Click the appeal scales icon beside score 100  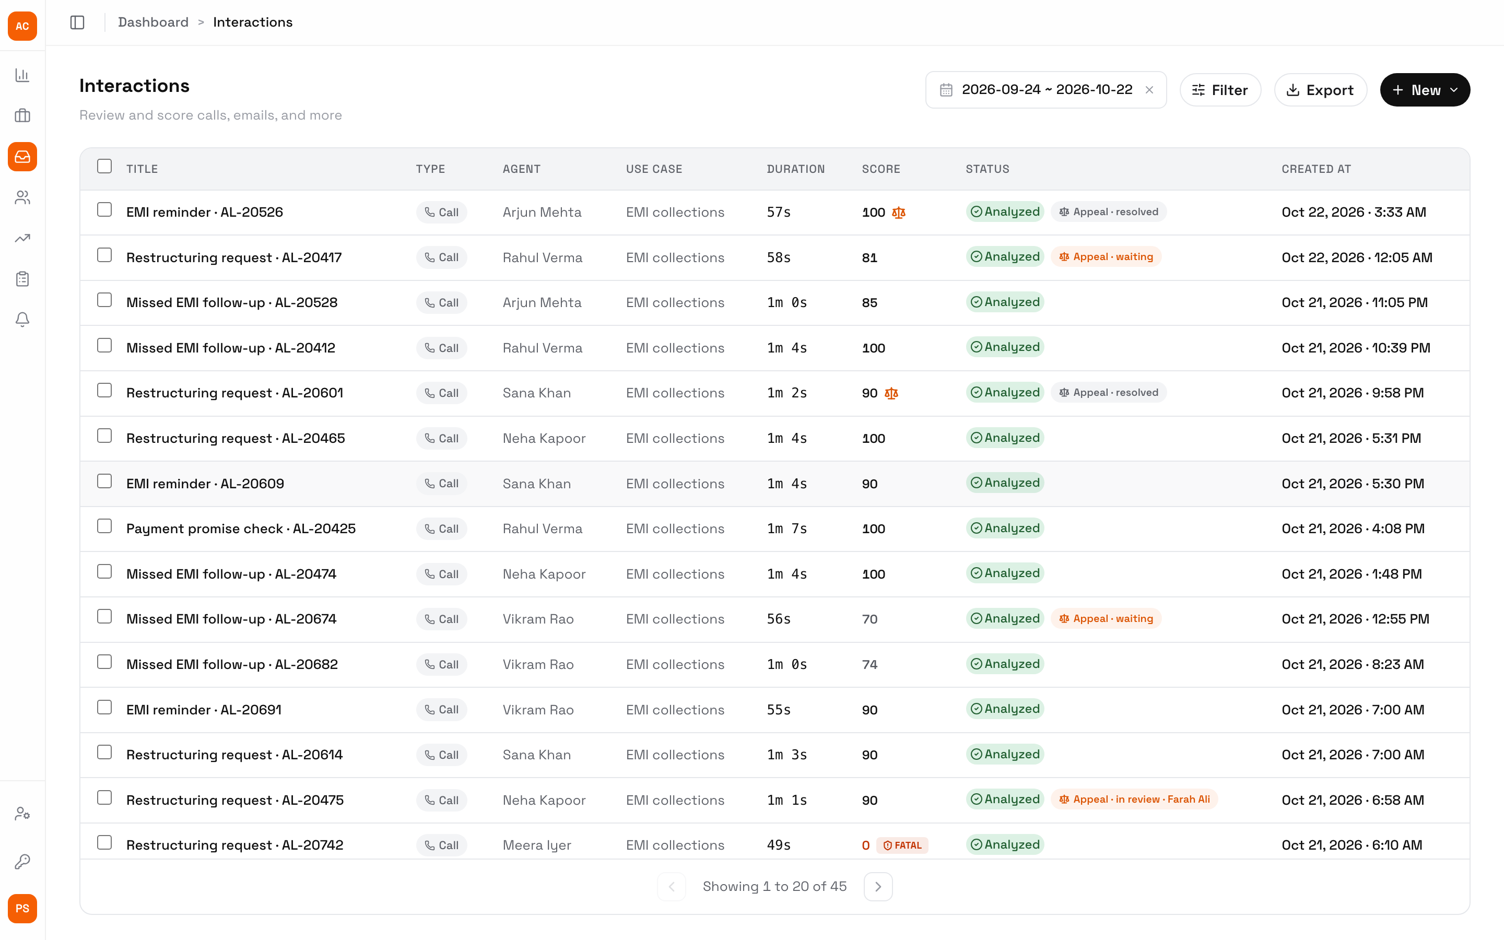[x=899, y=213]
